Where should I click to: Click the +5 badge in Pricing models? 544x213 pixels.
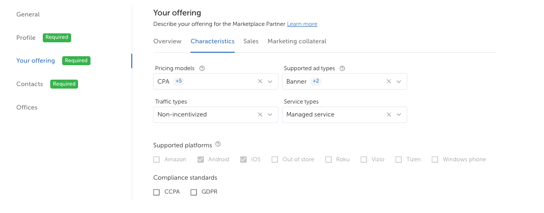click(179, 81)
